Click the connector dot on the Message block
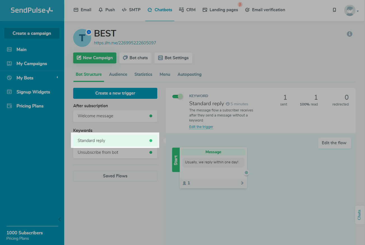 [246, 173]
